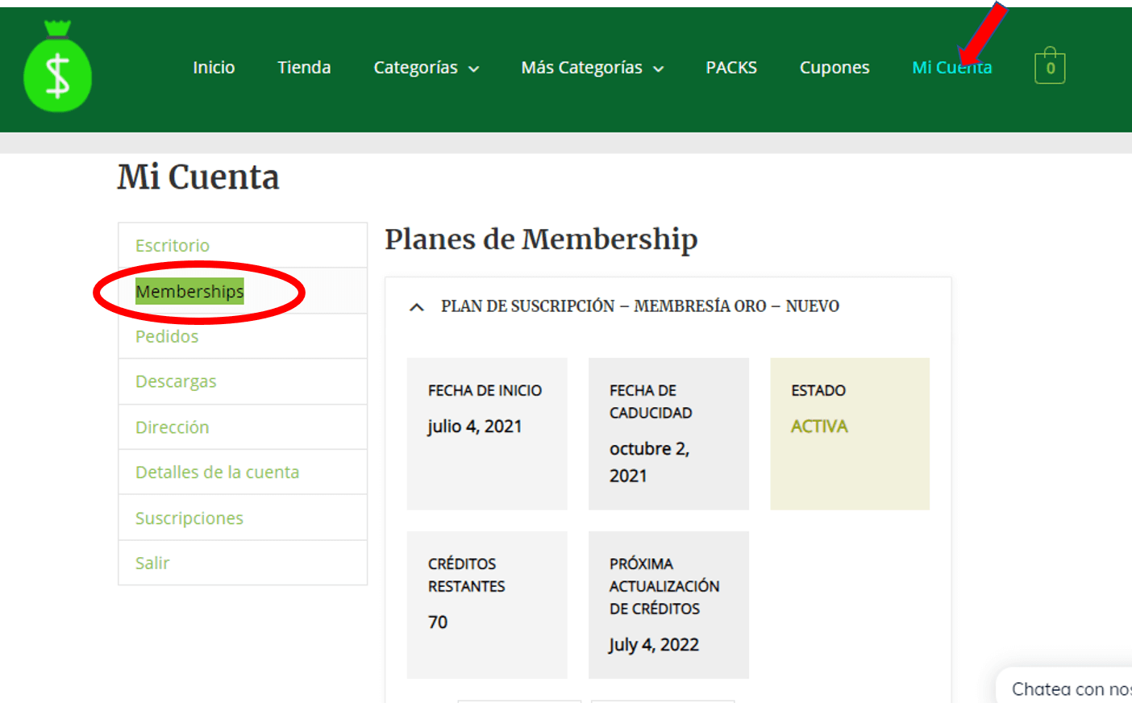
Task: Navigate to PACKS menu item
Action: 730,68
